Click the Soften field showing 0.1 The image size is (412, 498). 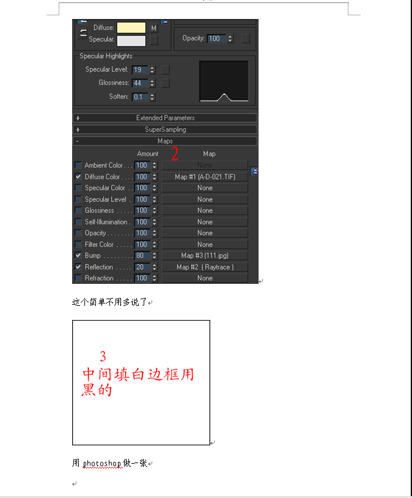[140, 97]
